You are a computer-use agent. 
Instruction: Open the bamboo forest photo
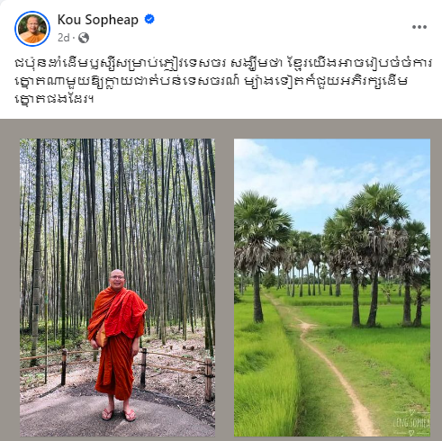[117, 287]
